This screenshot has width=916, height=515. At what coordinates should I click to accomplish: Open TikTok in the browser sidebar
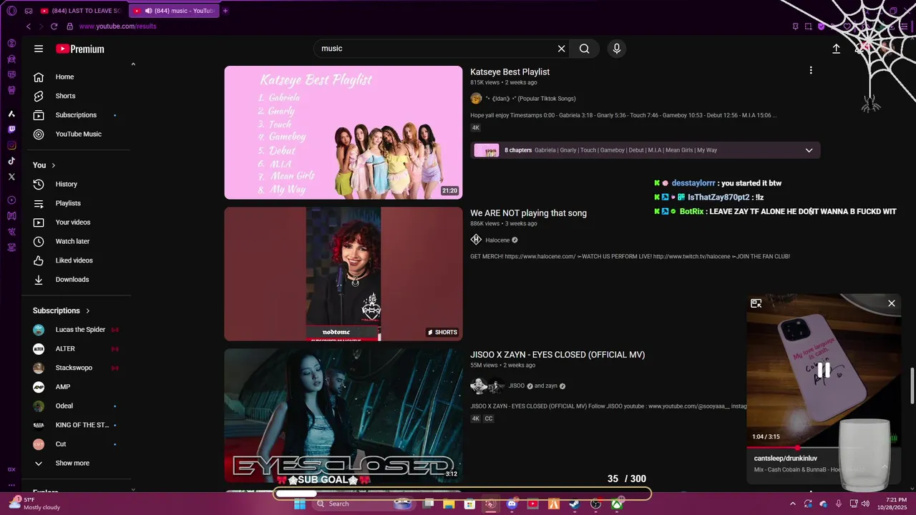[11, 161]
